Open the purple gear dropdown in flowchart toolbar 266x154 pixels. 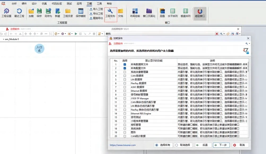tap(63, 34)
